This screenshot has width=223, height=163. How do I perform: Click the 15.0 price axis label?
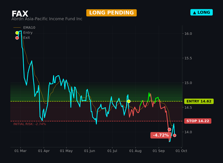(x=188, y=83)
